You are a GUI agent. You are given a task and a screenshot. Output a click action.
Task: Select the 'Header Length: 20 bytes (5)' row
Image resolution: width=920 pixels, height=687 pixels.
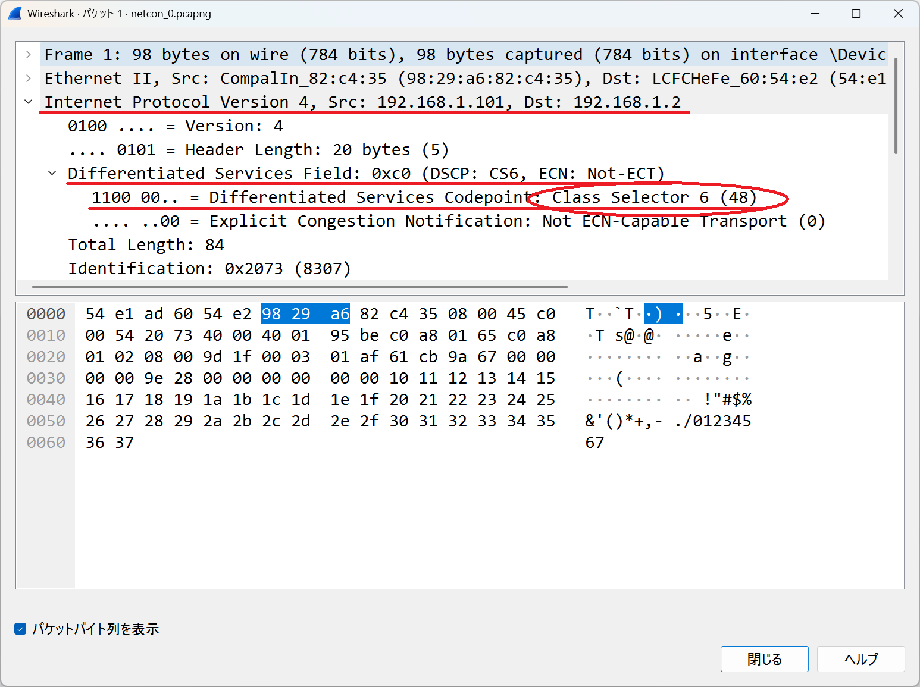click(x=258, y=149)
